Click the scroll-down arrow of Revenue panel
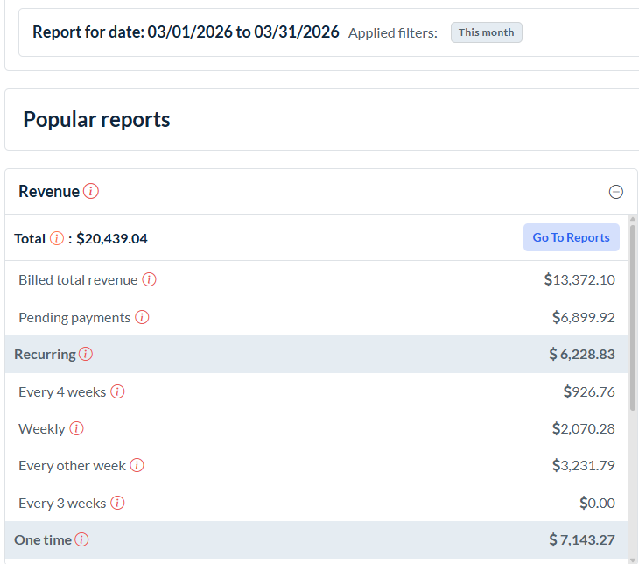Image resolution: width=639 pixels, height=564 pixels. pyautogui.click(x=633, y=560)
